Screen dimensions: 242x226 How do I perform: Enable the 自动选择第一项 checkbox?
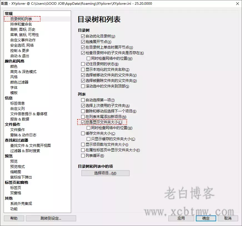tap(83, 100)
